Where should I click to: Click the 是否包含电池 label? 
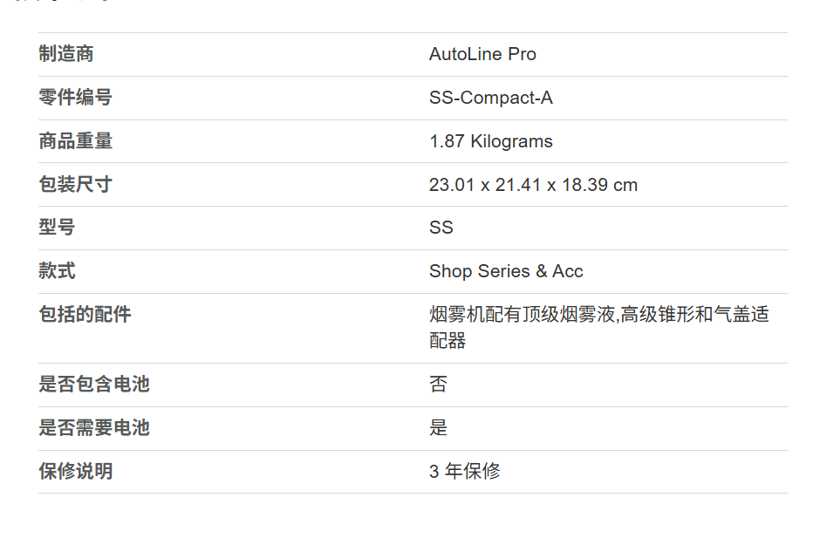coord(94,385)
